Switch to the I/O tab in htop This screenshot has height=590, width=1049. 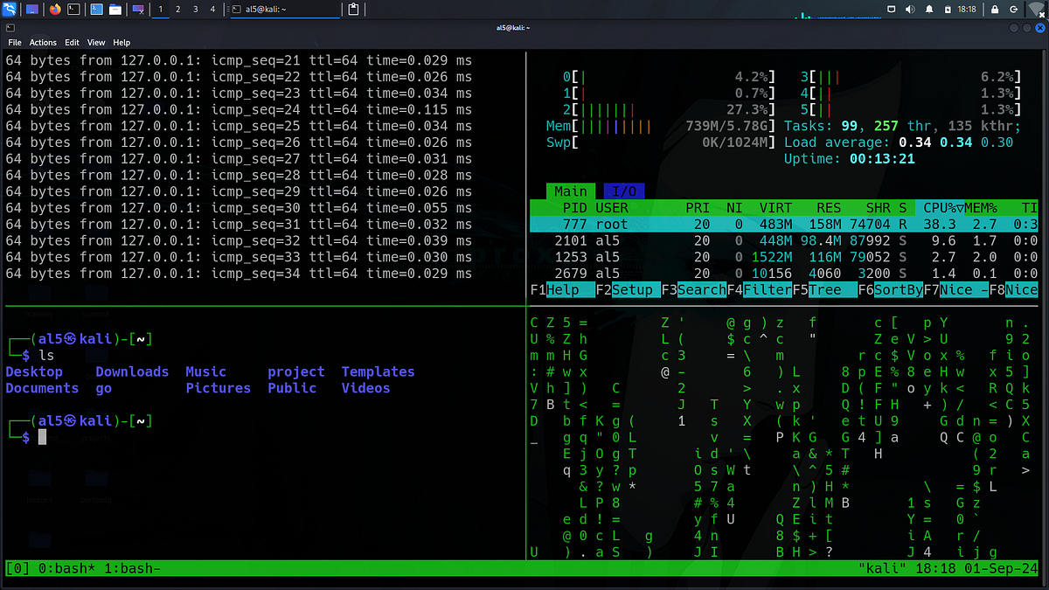click(x=624, y=191)
